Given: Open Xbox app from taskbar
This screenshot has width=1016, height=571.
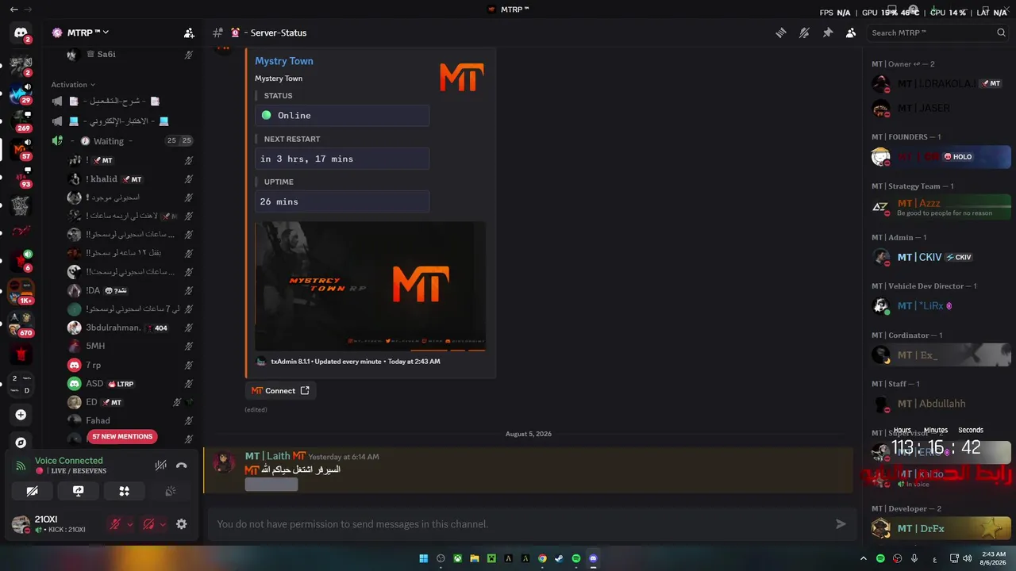Looking at the screenshot, I should point(458,558).
